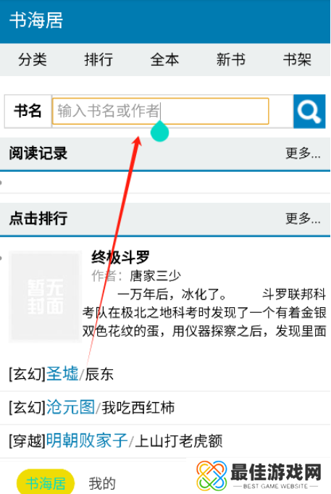Show more 阅读记录 entries
Viewport: 331px width, 494px height.
pyautogui.click(x=303, y=154)
